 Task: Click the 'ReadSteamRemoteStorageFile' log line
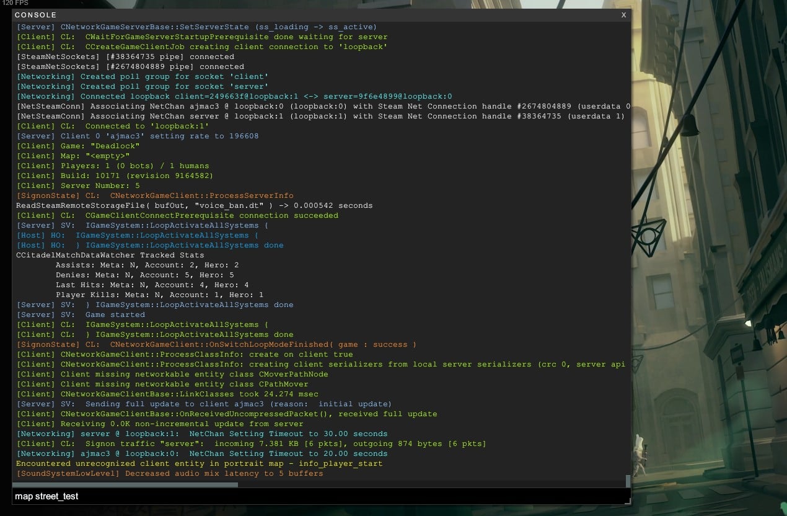point(194,205)
